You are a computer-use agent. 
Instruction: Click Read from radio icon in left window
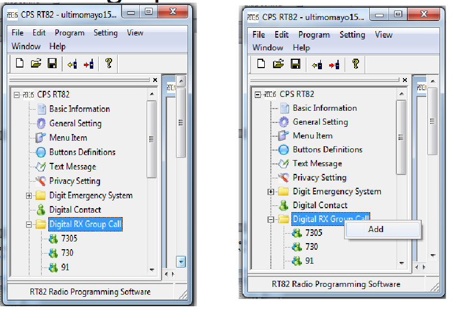72,64
